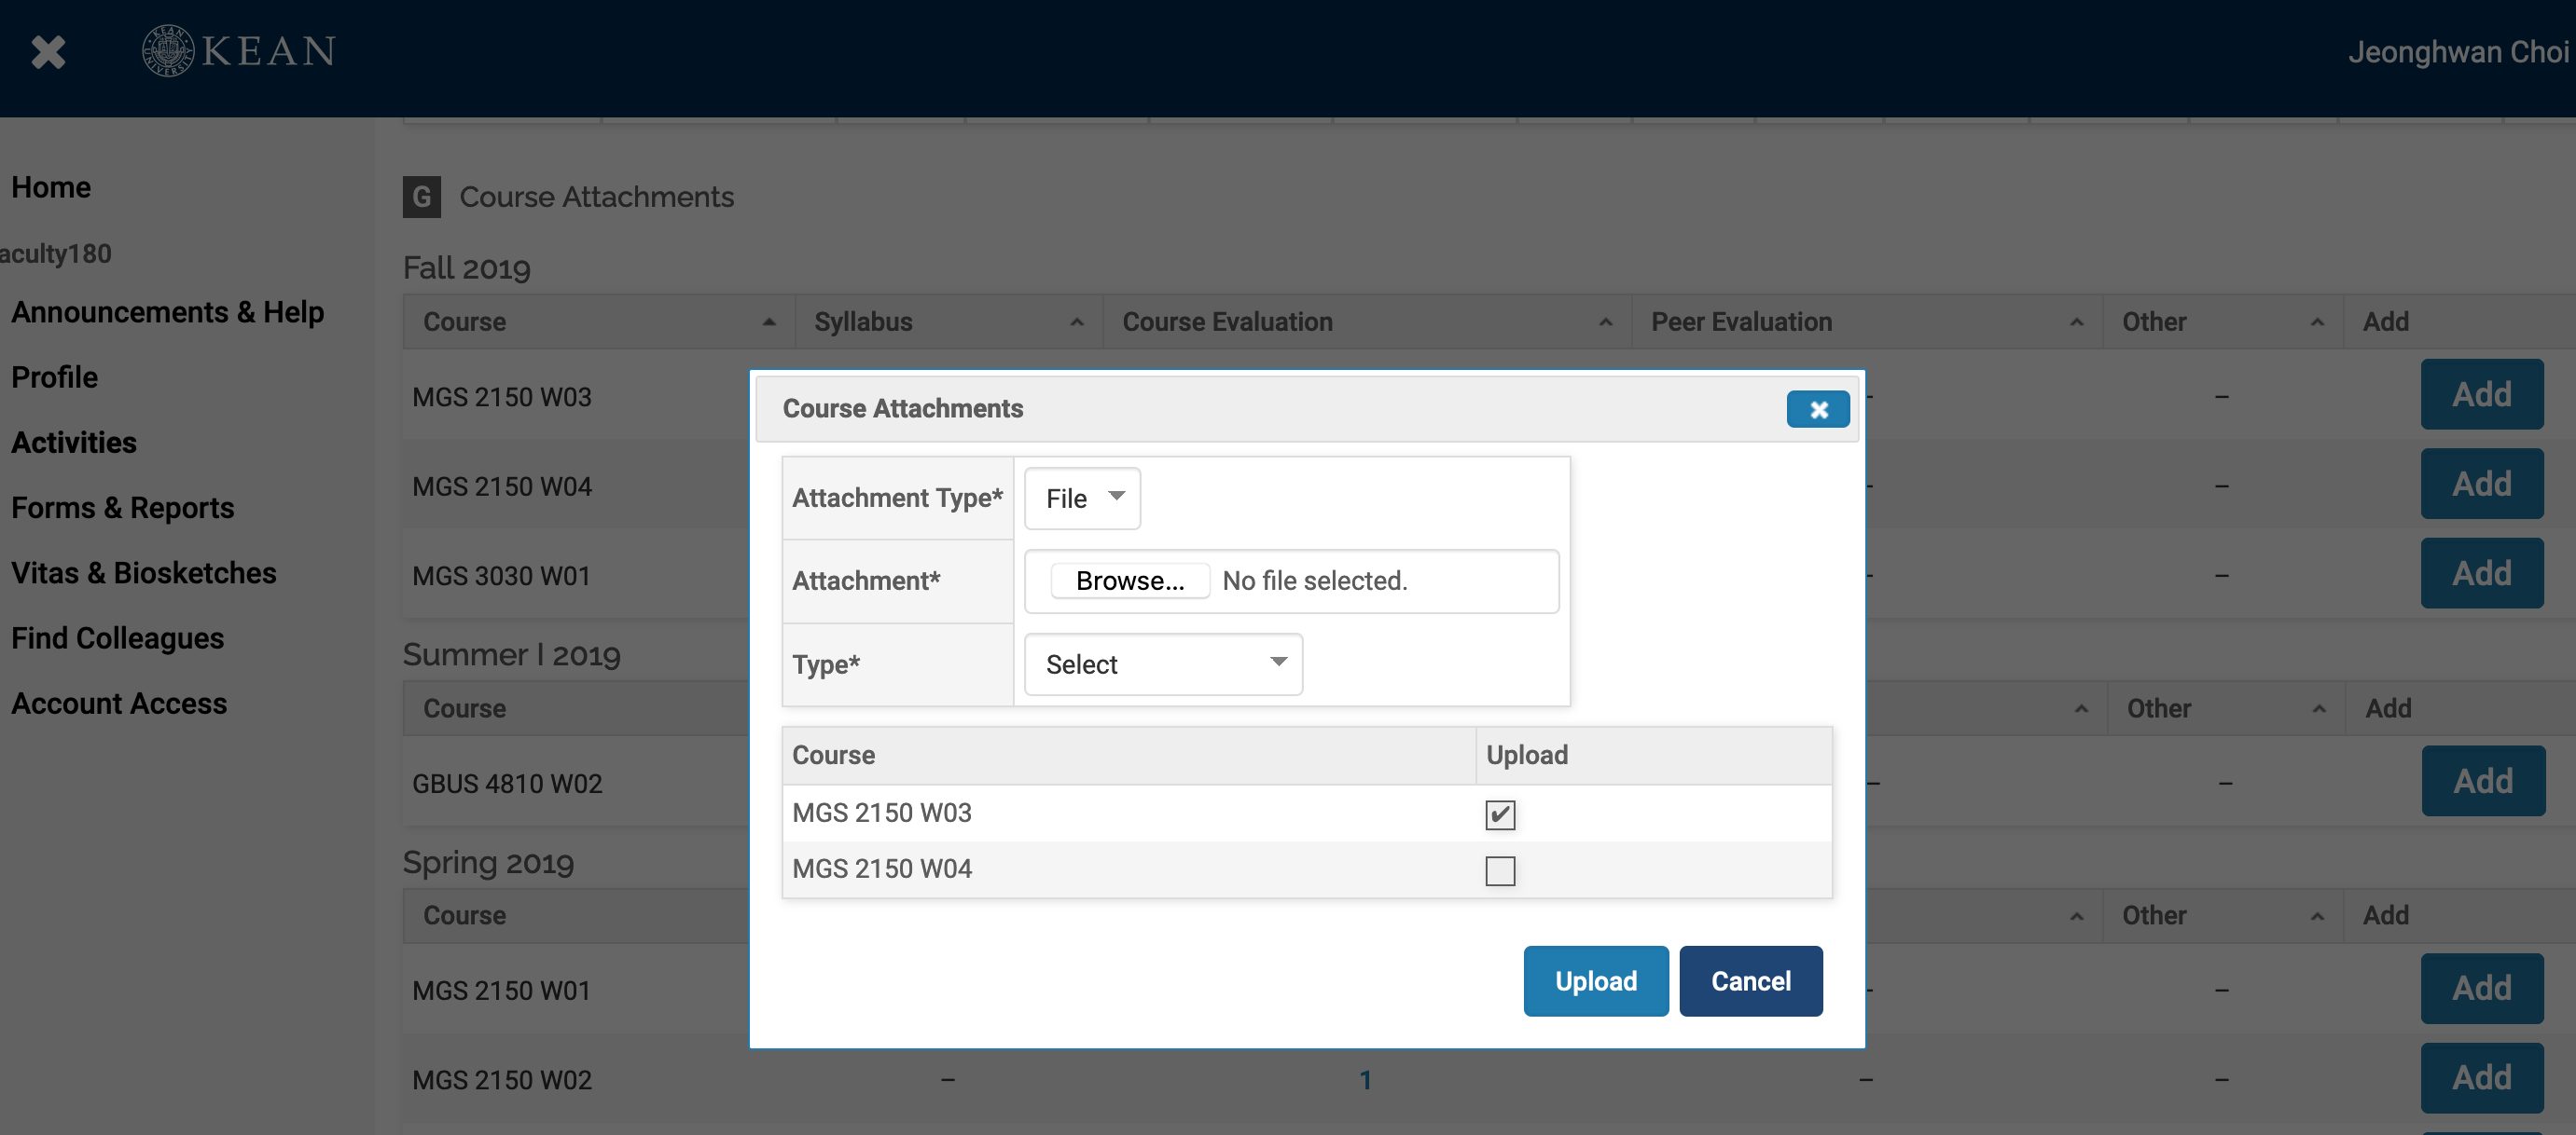
Task: Check the MGS 2150 W04 upload checkbox
Action: 1499,870
